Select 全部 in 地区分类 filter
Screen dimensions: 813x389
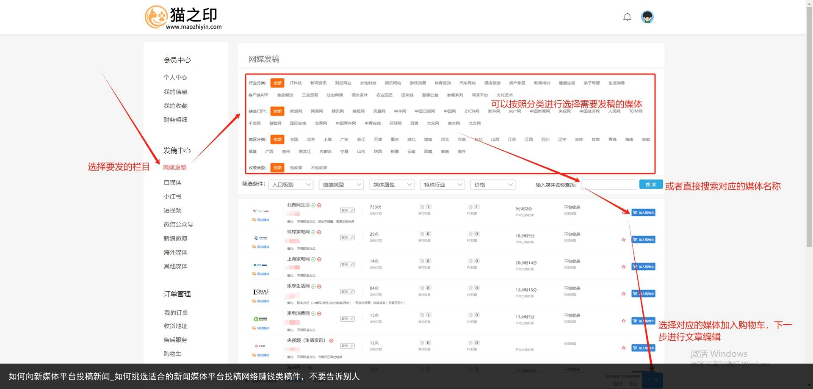[x=277, y=139]
